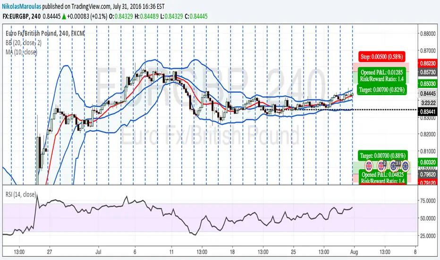Click the 27 date label on time axis

pyautogui.click(x=50, y=252)
